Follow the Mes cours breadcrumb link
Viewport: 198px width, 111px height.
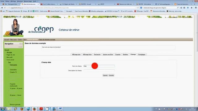pyautogui.click(x=13, y=40)
